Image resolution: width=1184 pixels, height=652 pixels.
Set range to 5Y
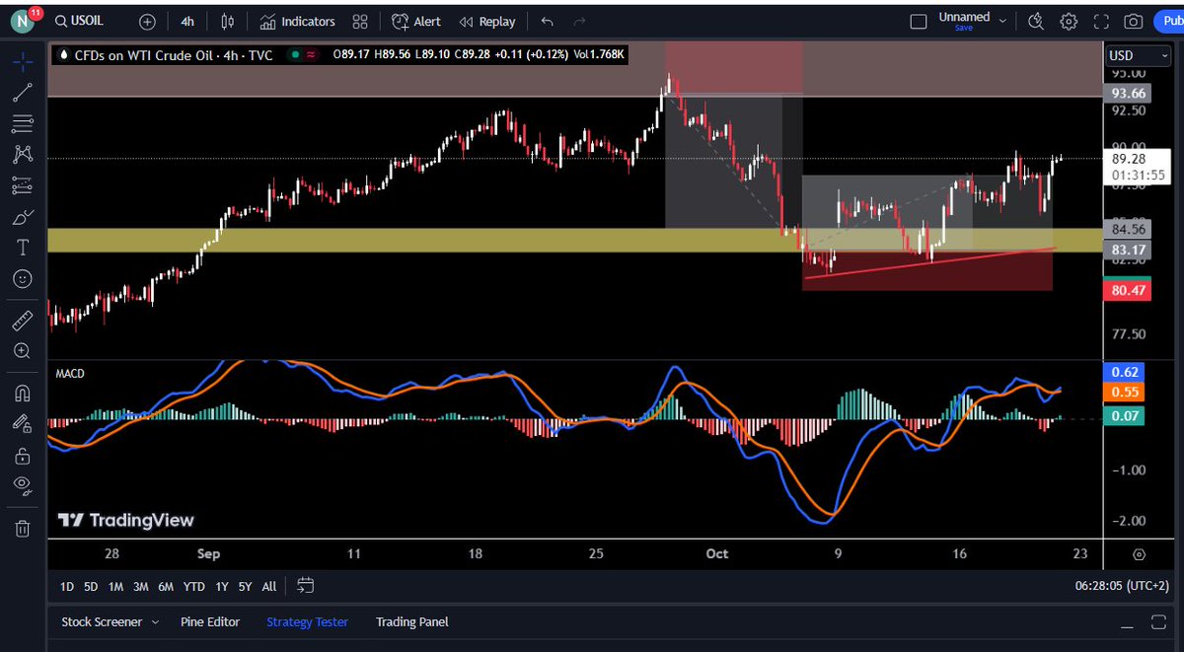click(x=246, y=586)
